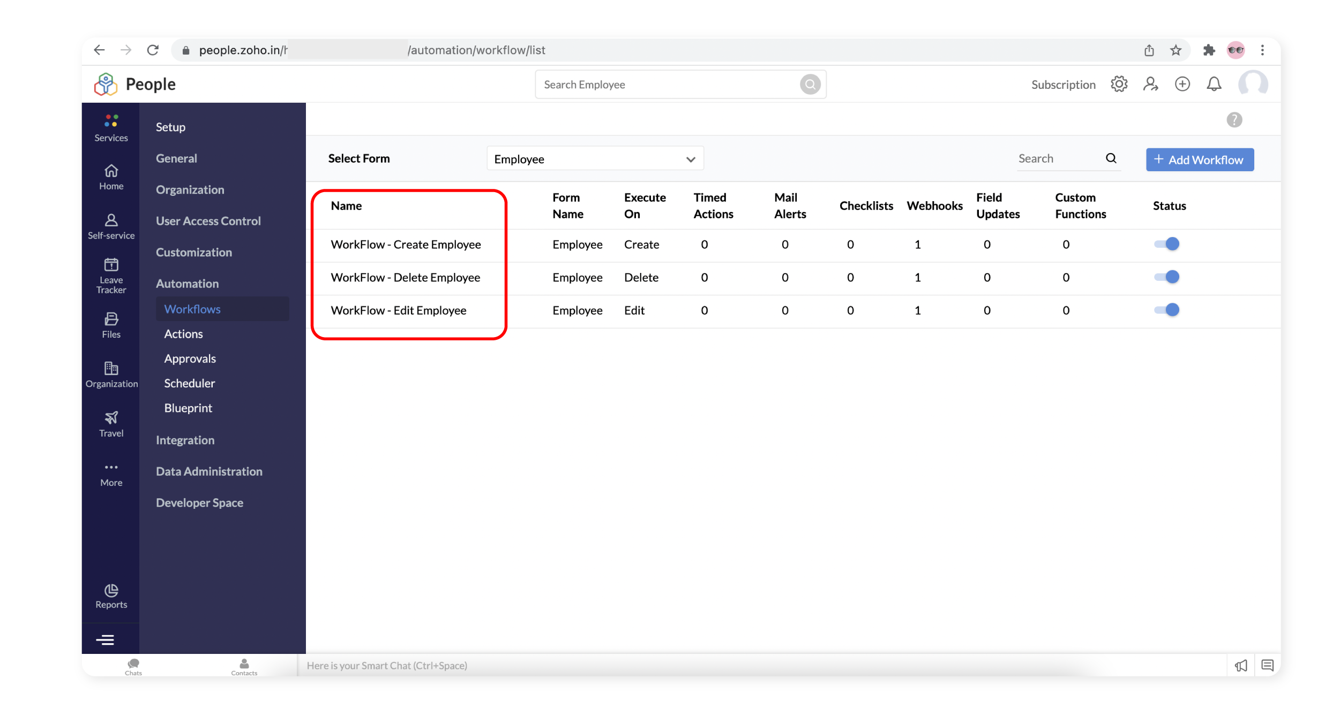Open the Select Form Employee dropdown
This screenshot has width=1340, height=701.
595,159
